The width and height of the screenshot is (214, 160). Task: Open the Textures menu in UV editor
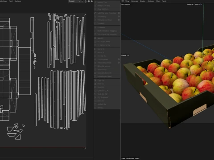[x=18, y=1]
